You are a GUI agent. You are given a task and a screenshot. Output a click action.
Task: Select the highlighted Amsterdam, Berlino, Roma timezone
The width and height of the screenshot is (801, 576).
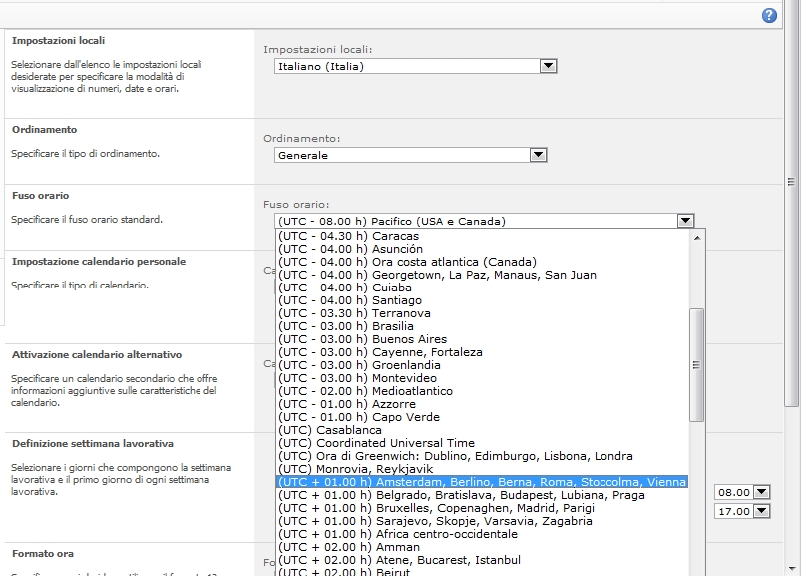point(479,481)
